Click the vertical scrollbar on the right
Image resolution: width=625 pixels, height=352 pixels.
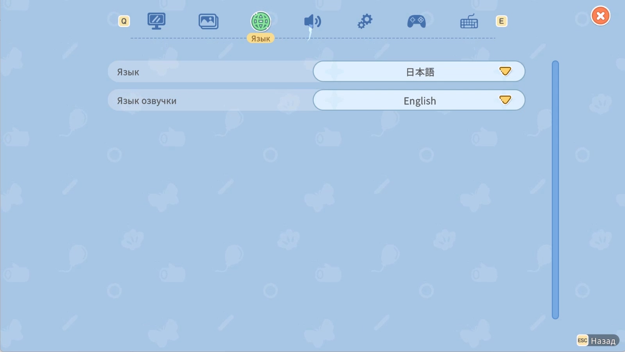tap(555, 189)
